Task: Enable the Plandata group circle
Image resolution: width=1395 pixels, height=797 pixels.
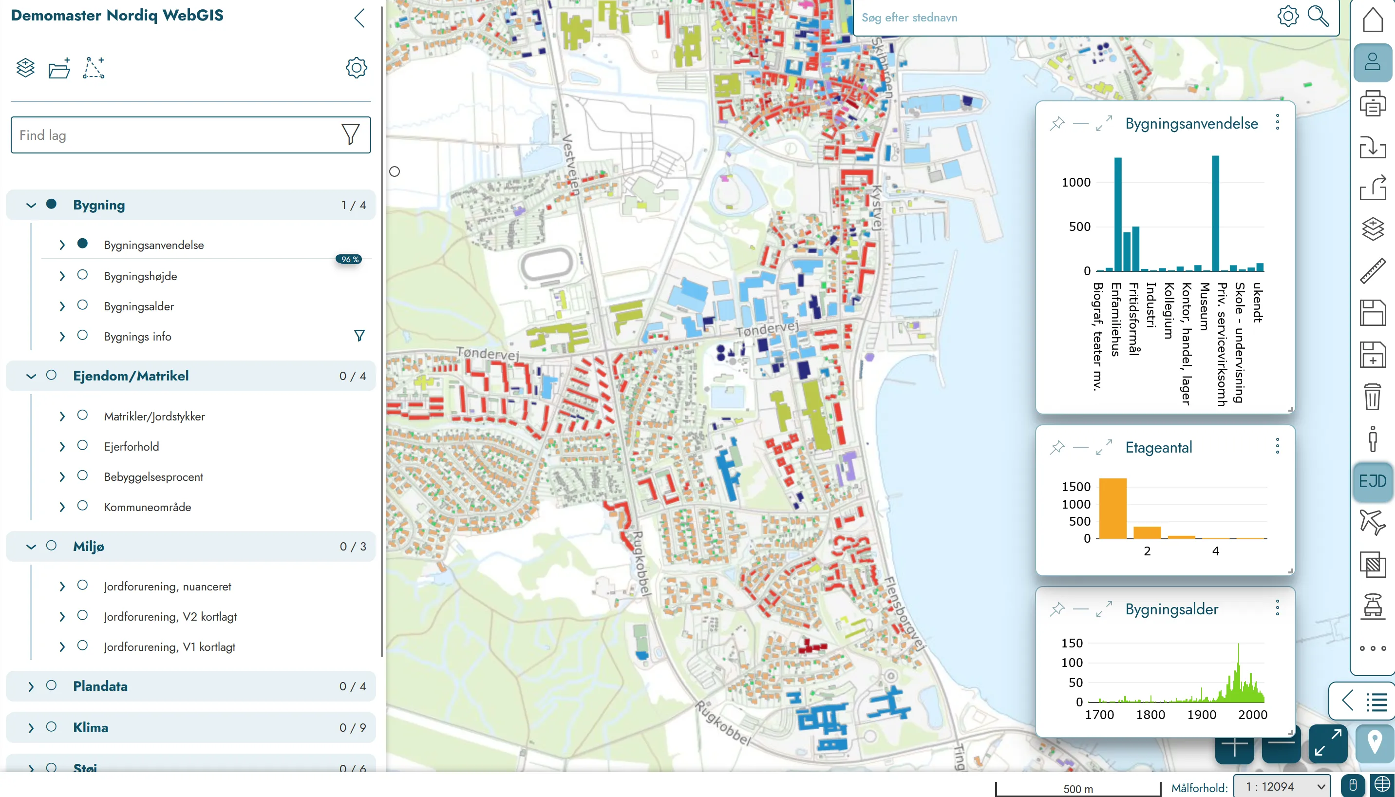Action: click(x=52, y=685)
